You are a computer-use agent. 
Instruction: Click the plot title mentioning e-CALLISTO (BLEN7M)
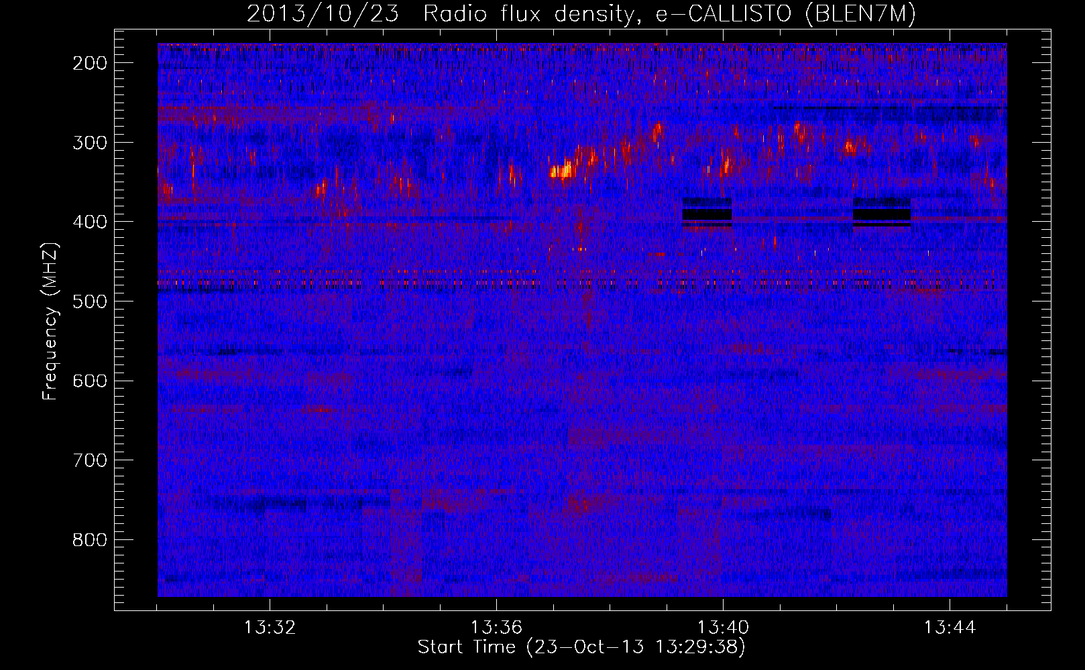pyautogui.click(x=581, y=14)
